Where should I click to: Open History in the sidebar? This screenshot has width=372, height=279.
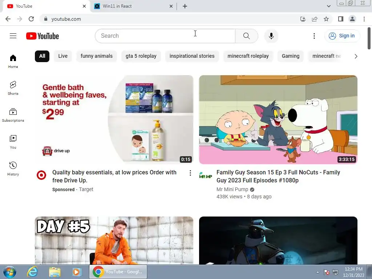[x=13, y=169]
